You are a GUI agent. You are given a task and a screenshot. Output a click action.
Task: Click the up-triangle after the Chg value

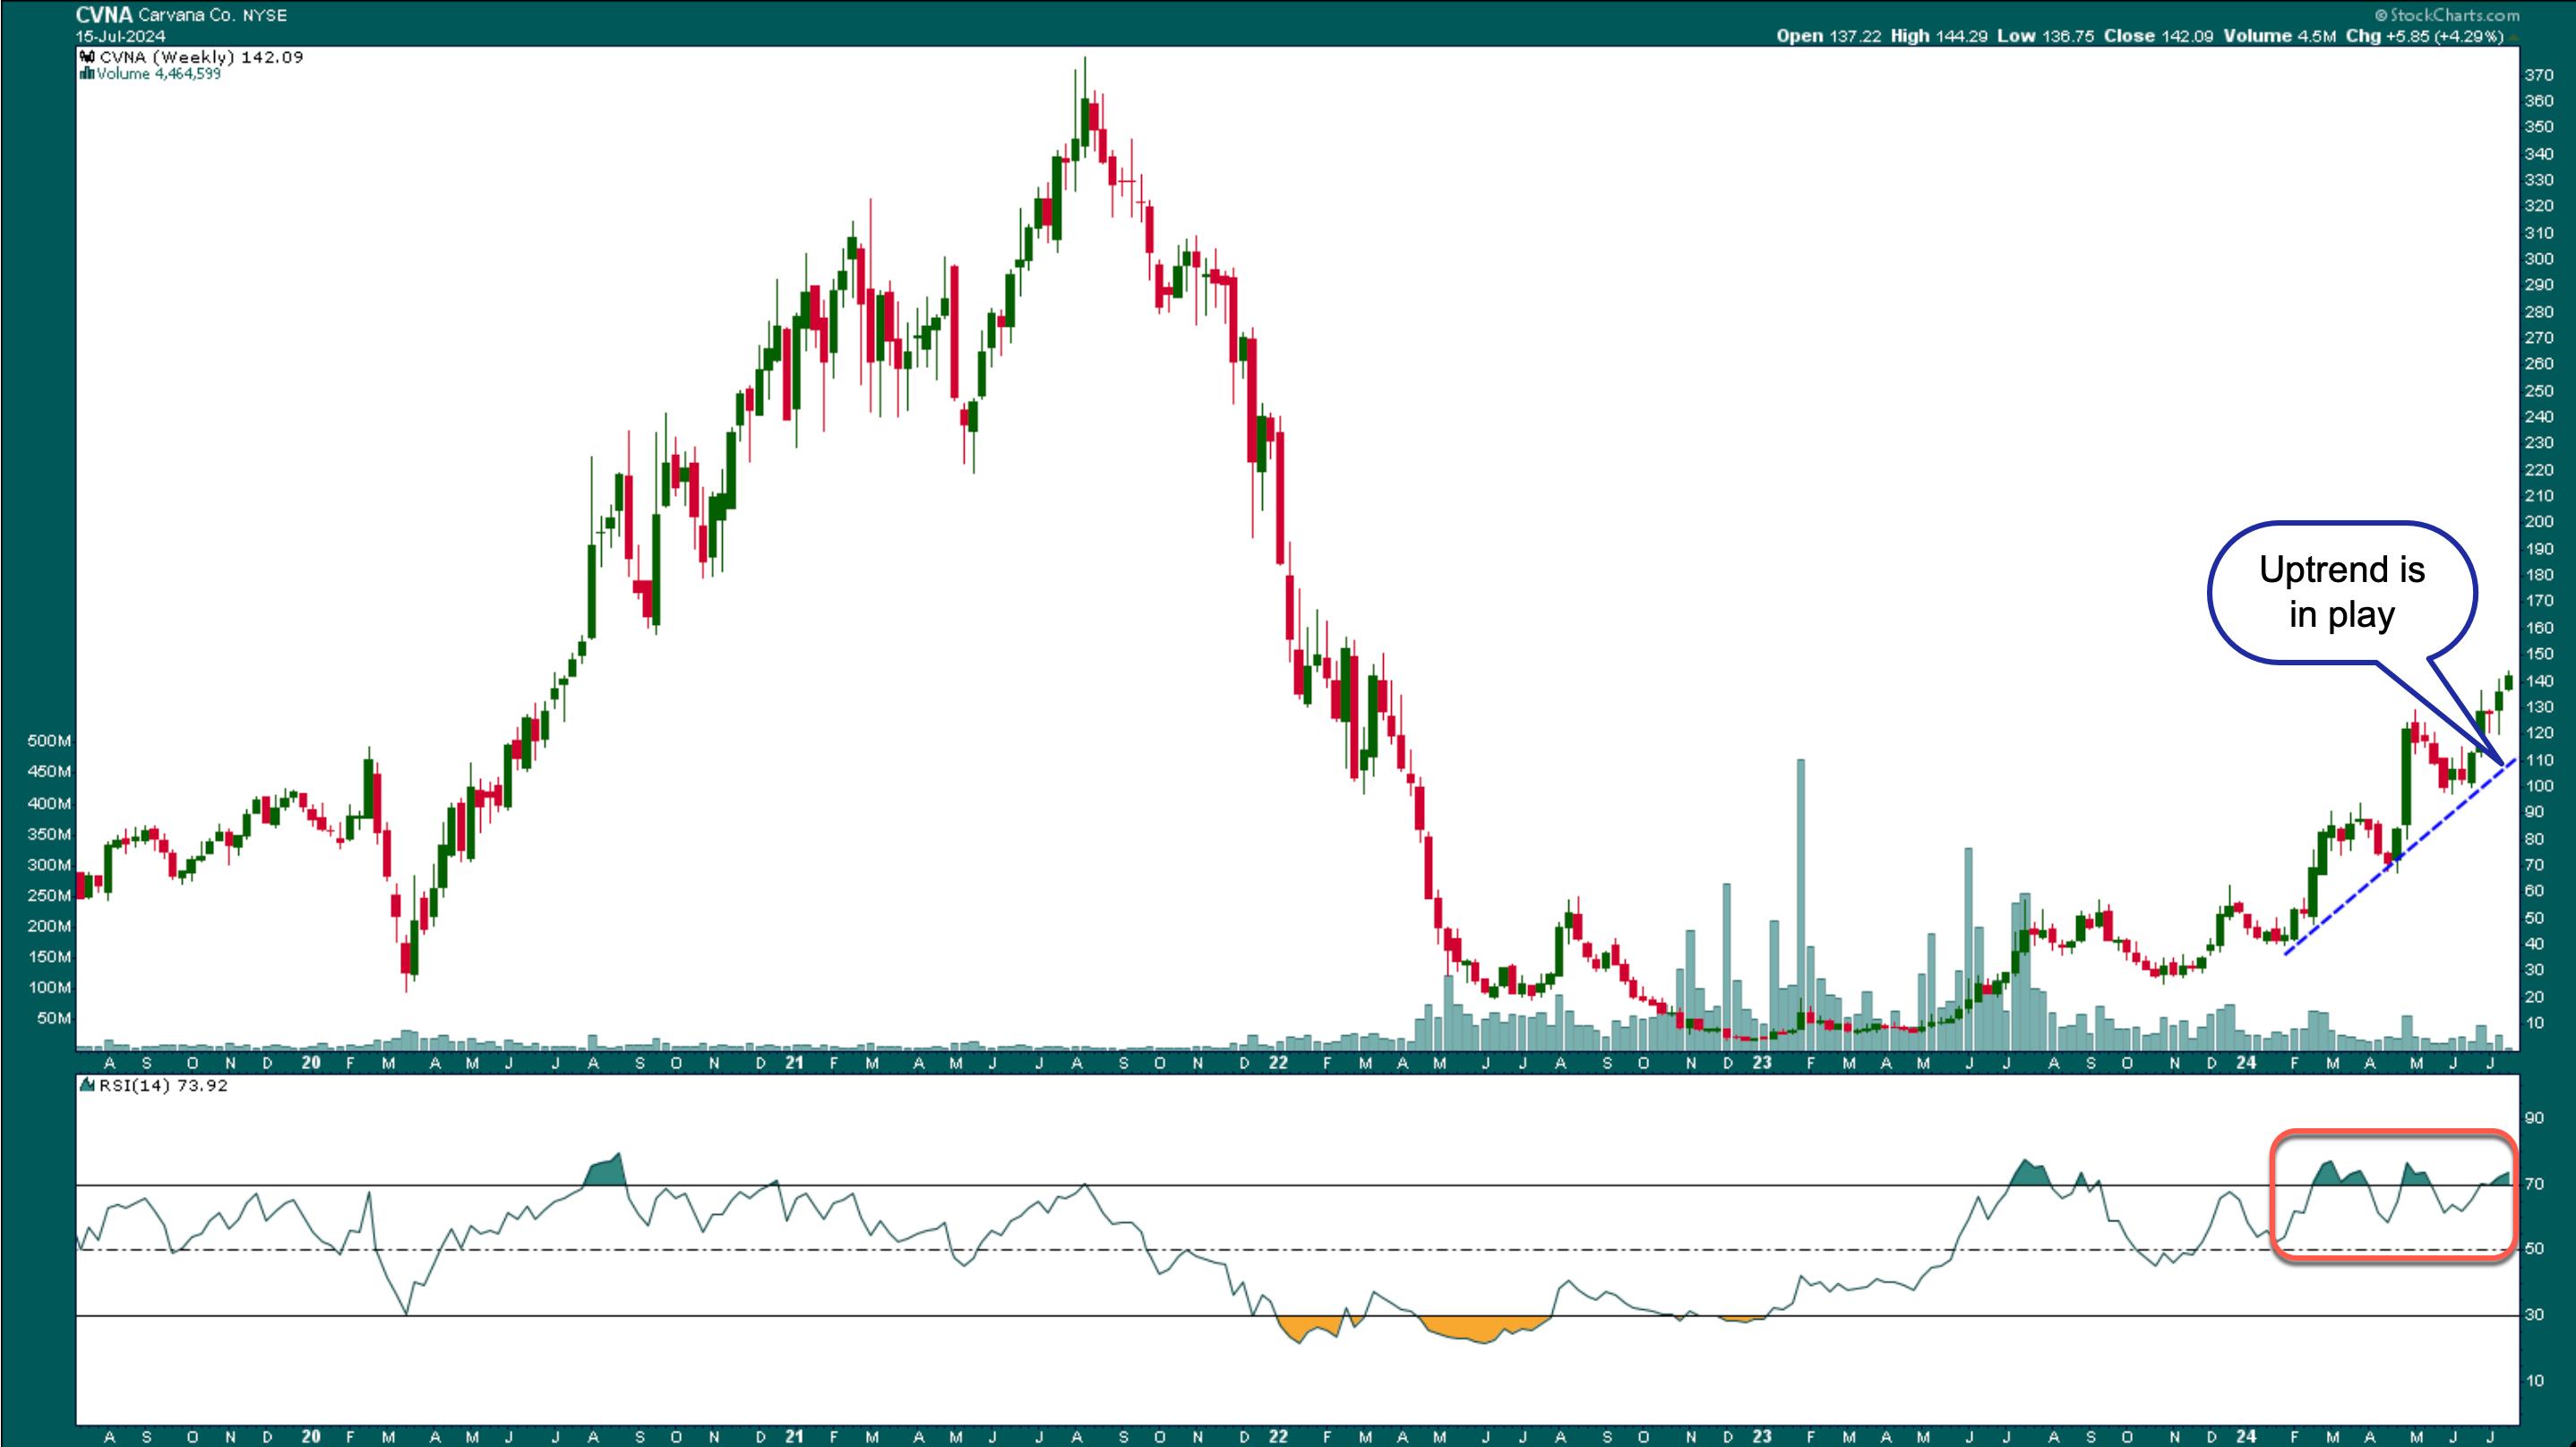pyautogui.click(x=2513, y=37)
